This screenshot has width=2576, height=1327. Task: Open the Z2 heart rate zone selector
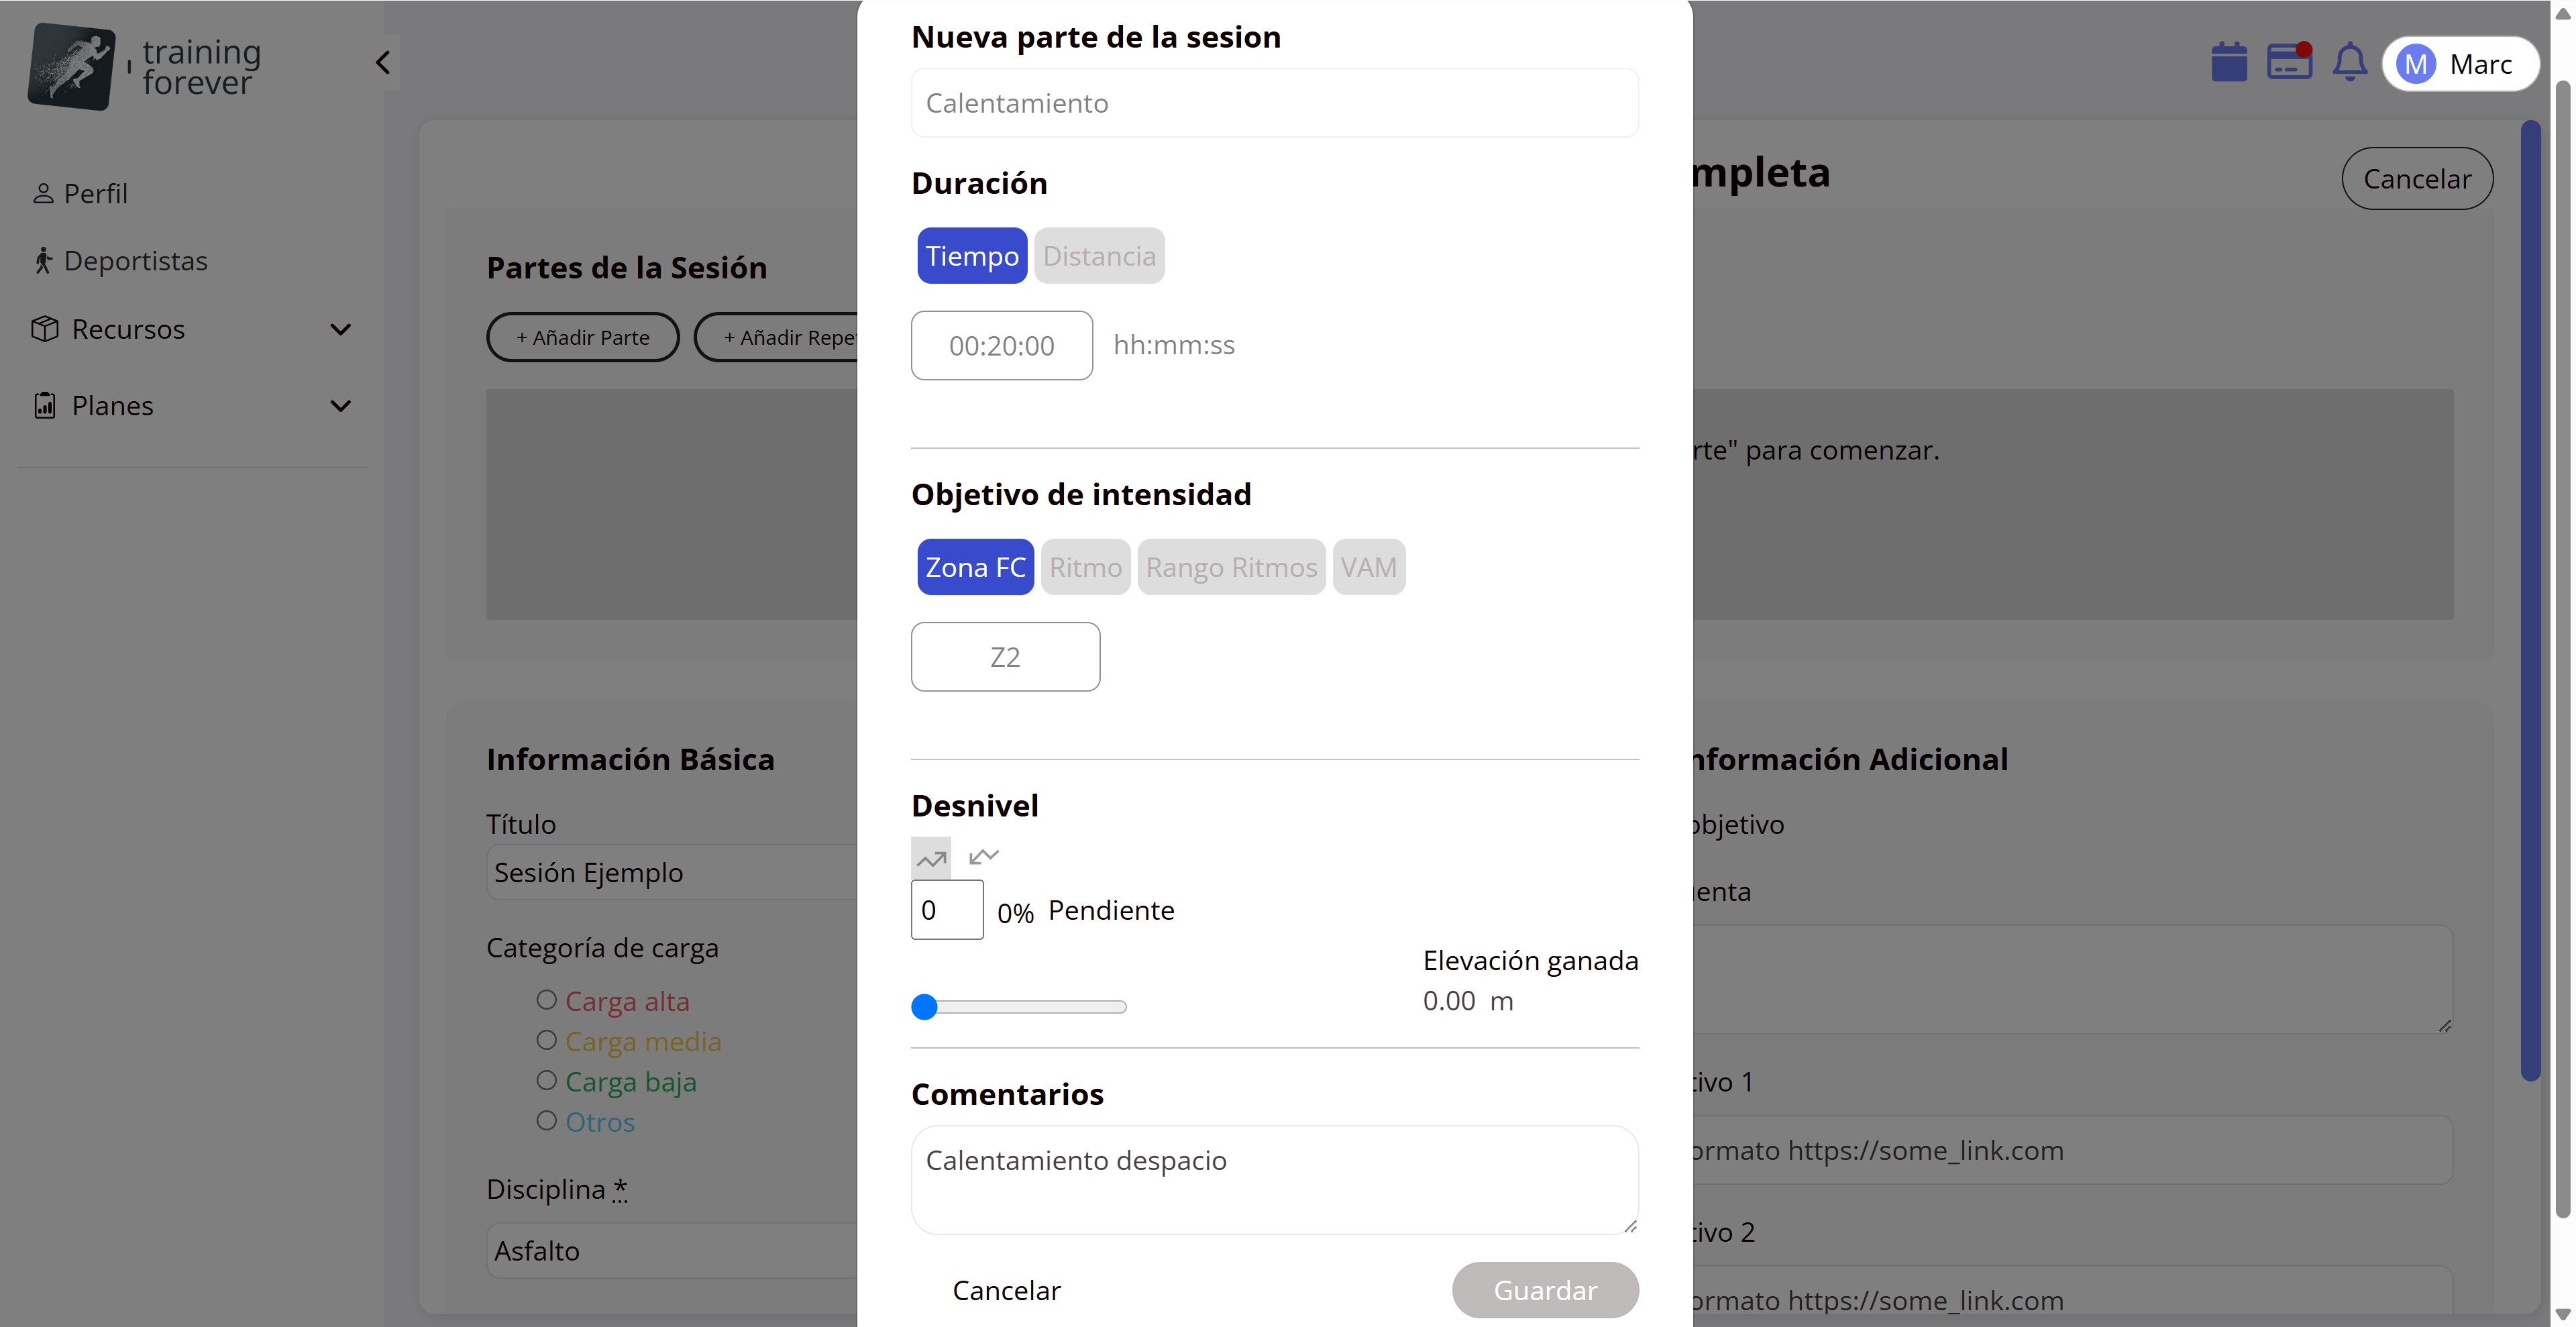tap(1005, 657)
